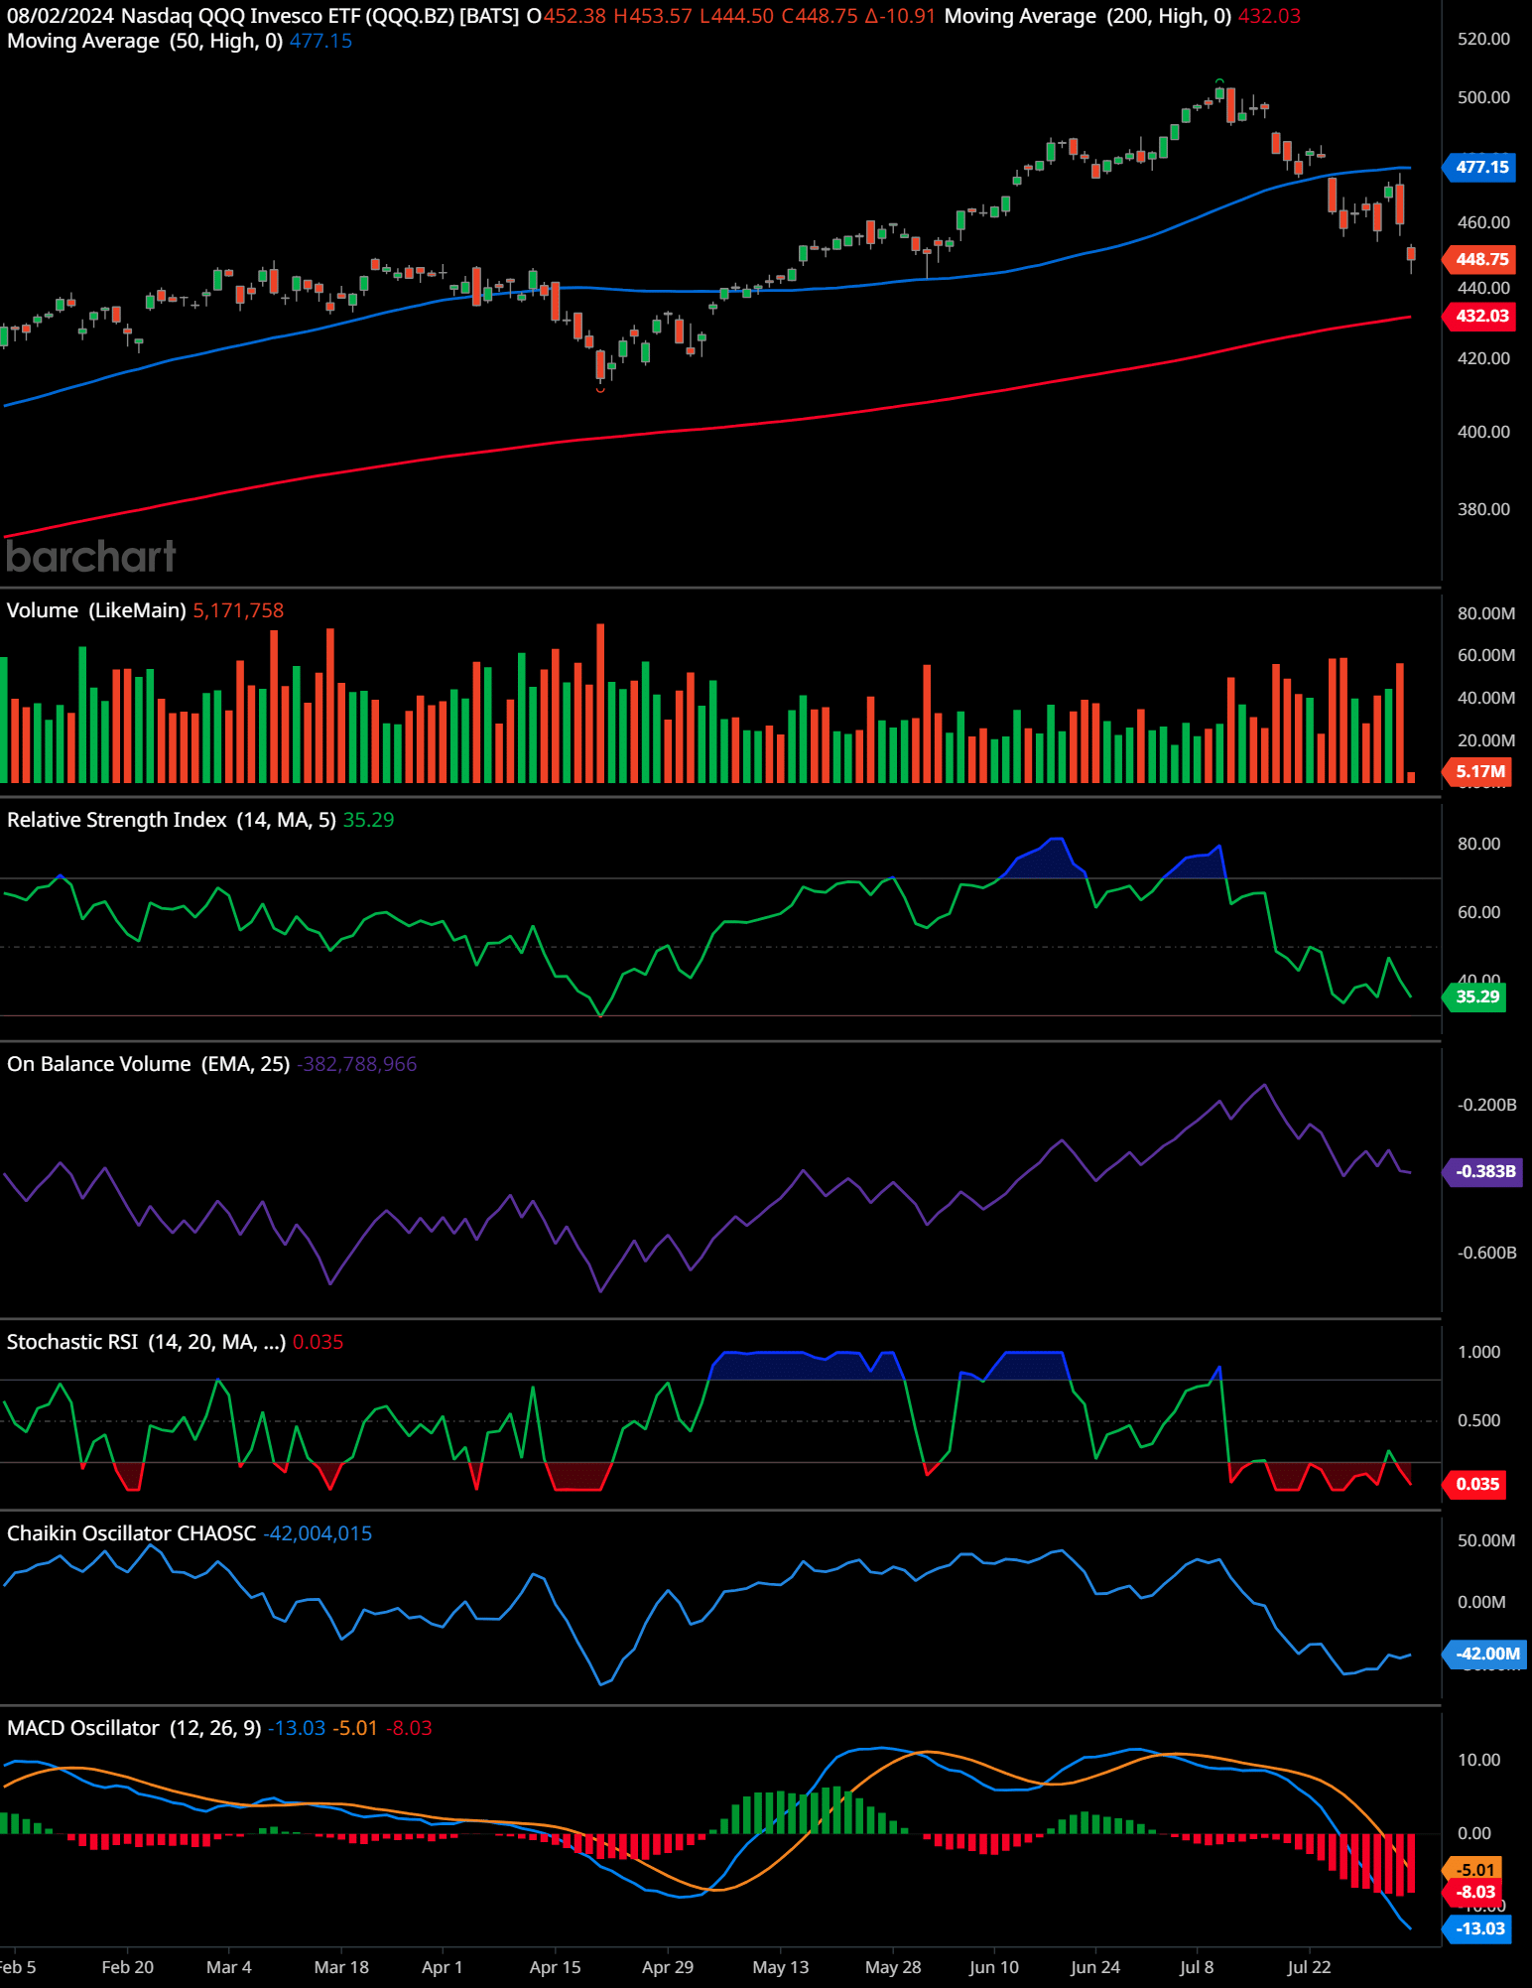Click the -382,788,966 OBV reading

coord(356,1064)
